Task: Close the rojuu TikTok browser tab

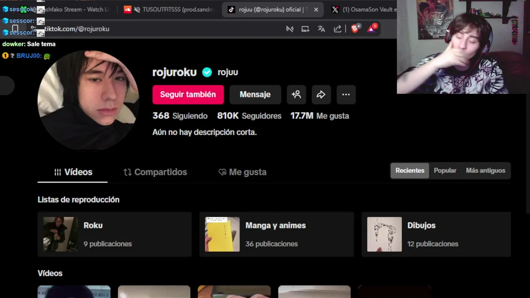Action: (x=316, y=10)
